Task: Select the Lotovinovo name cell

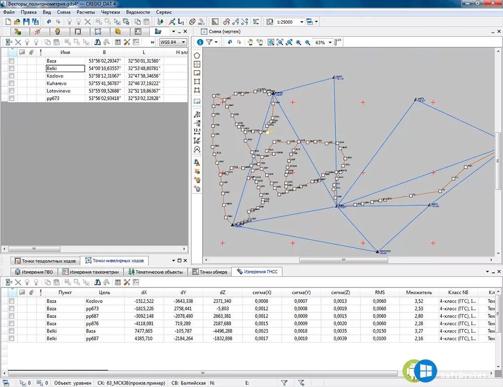Action: (x=66, y=91)
